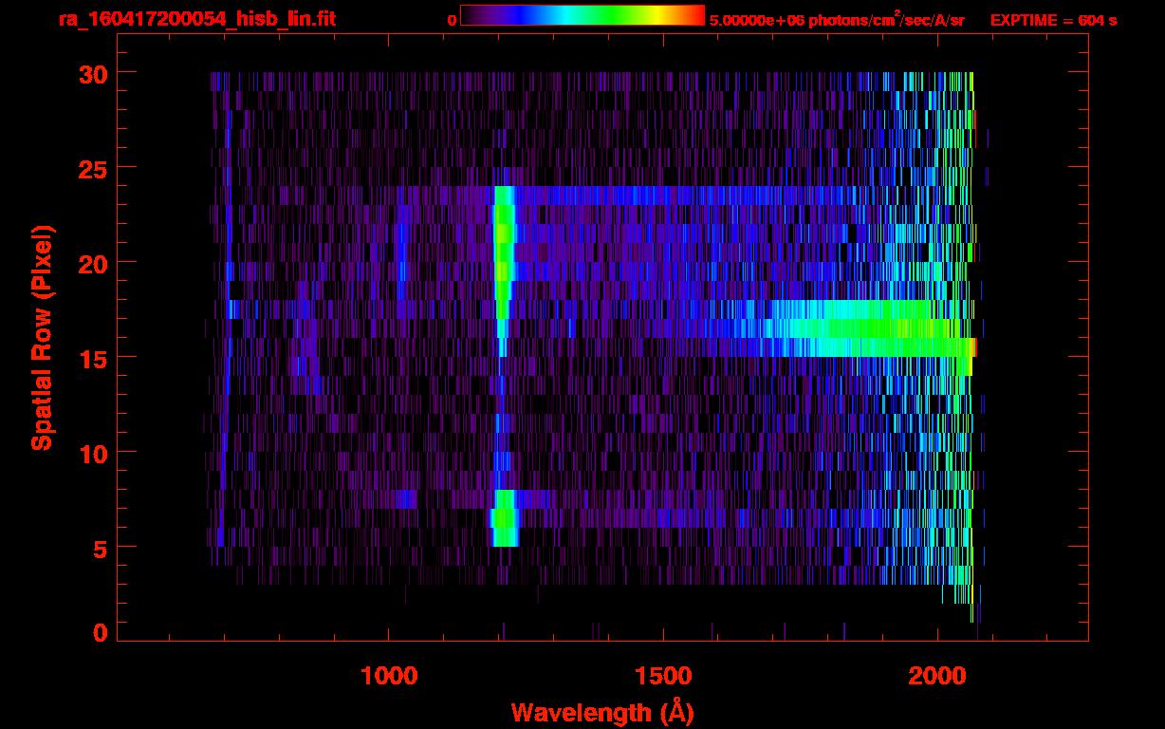Viewport: 1165px width, 729px height.
Task: Click the bright green band at row 16
Action: point(873,329)
